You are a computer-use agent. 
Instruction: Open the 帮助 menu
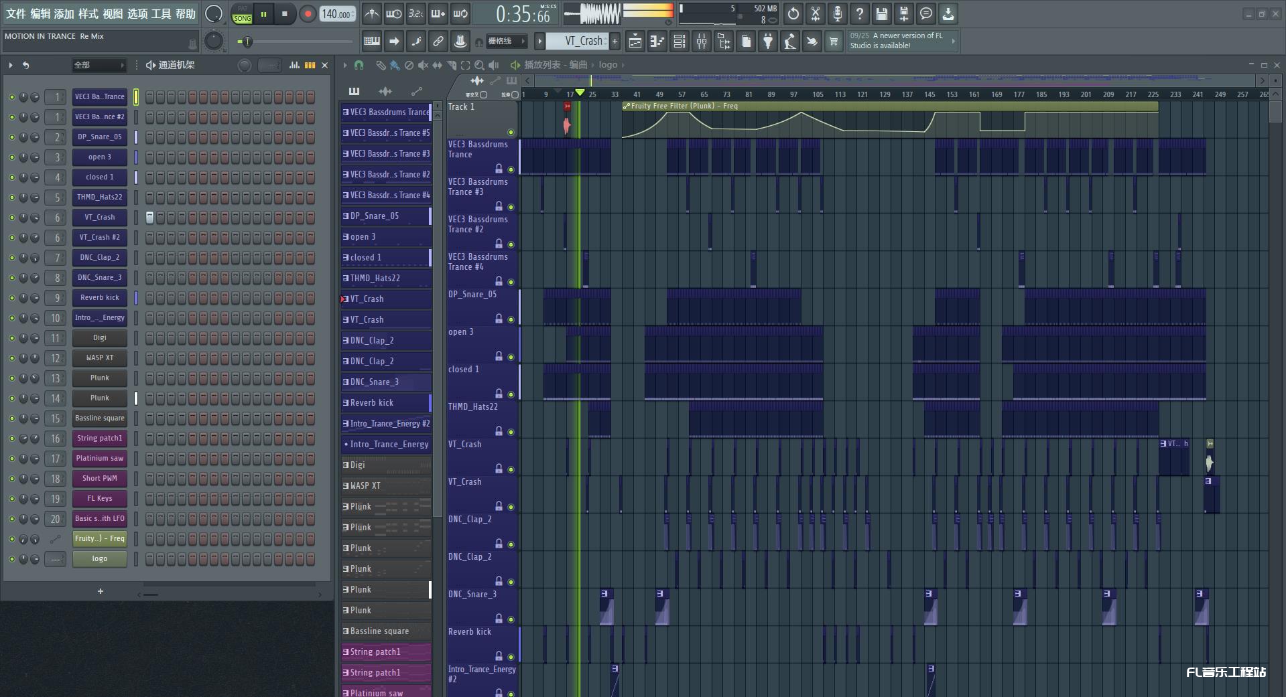186,13
